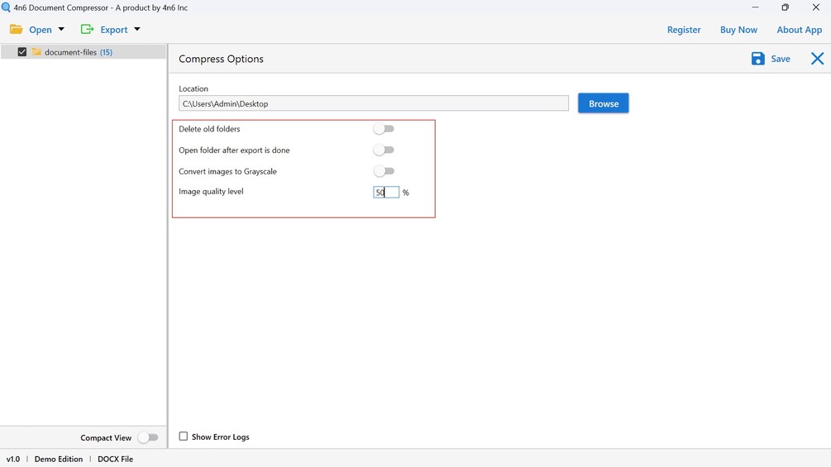Toggle the Compact View switch
The image size is (831, 467).
148,437
